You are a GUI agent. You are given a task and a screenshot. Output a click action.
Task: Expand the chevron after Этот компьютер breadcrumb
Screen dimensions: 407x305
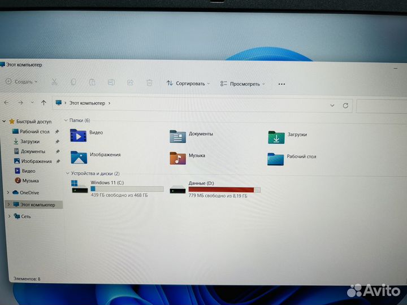109,103
